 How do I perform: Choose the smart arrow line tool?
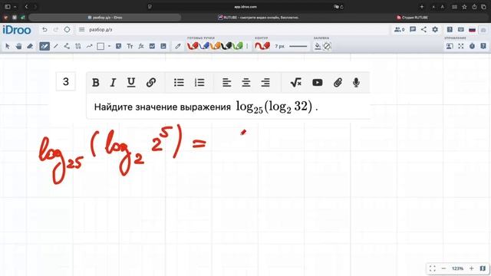(x=89, y=46)
